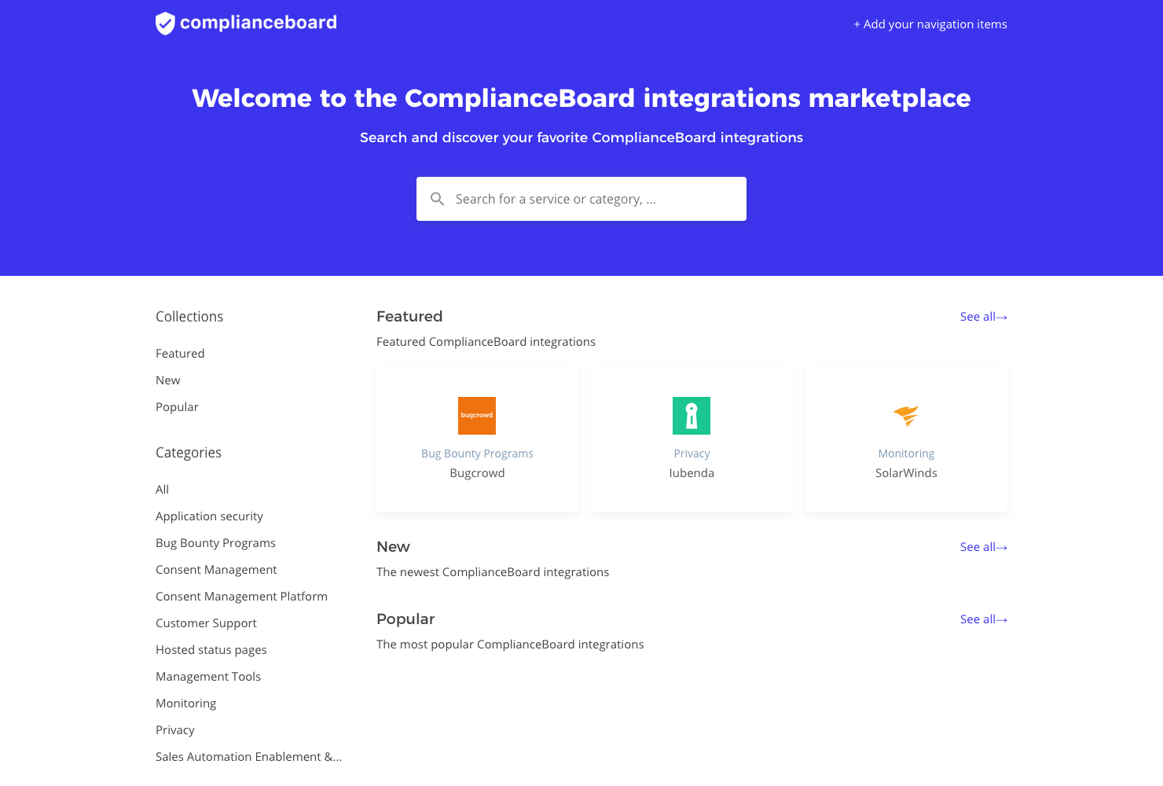Screen dimensions: 1163x786
Task: Click the SolarWinds card title
Action: click(906, 473)
